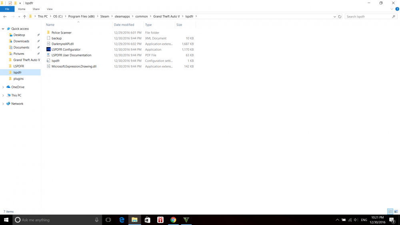
Task: Click Properties quick access toolbar icon
Action: 10,3
